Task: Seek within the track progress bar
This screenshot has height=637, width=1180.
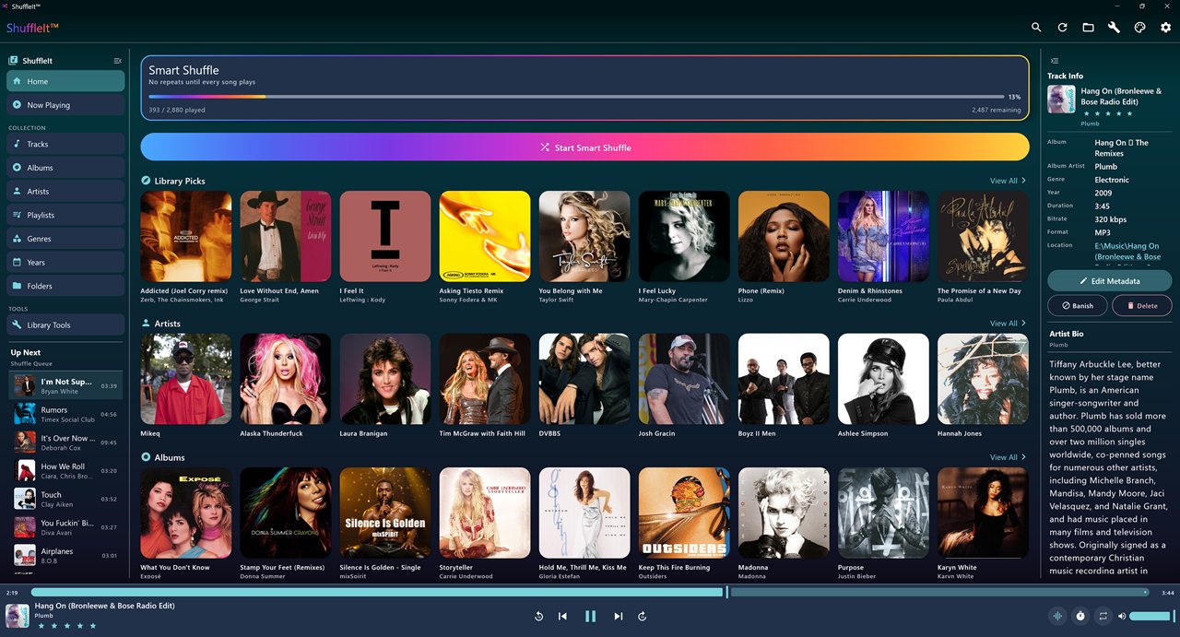Action: click(x=590, y=592)
